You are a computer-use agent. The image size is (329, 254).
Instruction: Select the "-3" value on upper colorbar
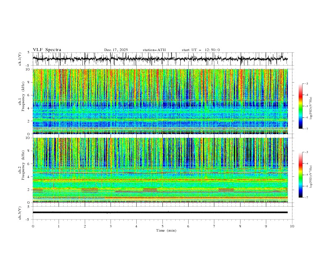[x=306, y=84]
